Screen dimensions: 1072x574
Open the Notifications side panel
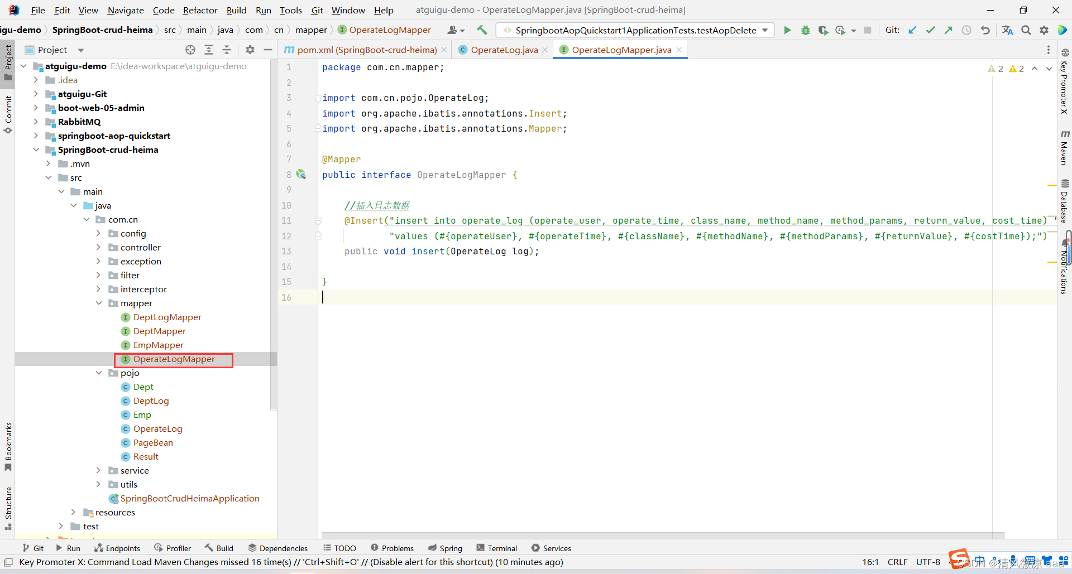click(1065, 267)
